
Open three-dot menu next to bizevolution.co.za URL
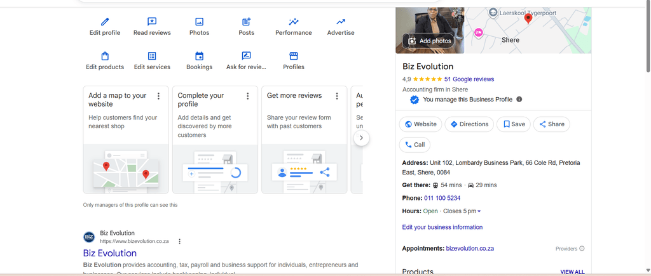(x=179, y=241)
